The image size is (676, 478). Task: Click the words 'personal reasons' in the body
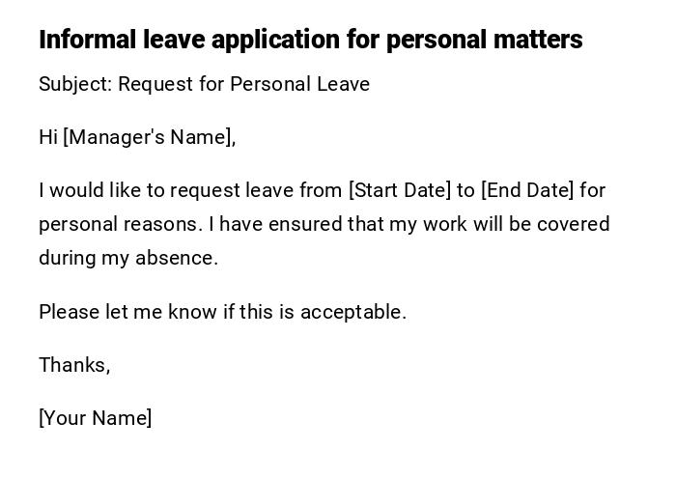pos(120,224)
